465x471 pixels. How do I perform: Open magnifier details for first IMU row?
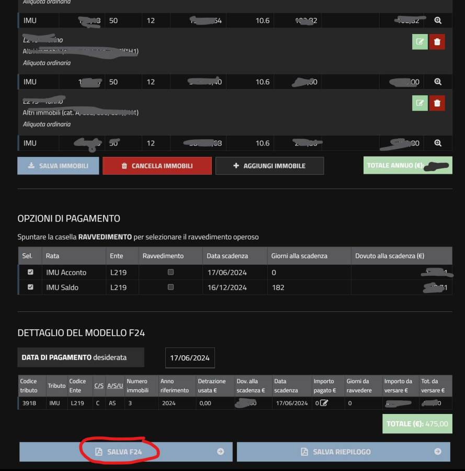tap(438, 20)
